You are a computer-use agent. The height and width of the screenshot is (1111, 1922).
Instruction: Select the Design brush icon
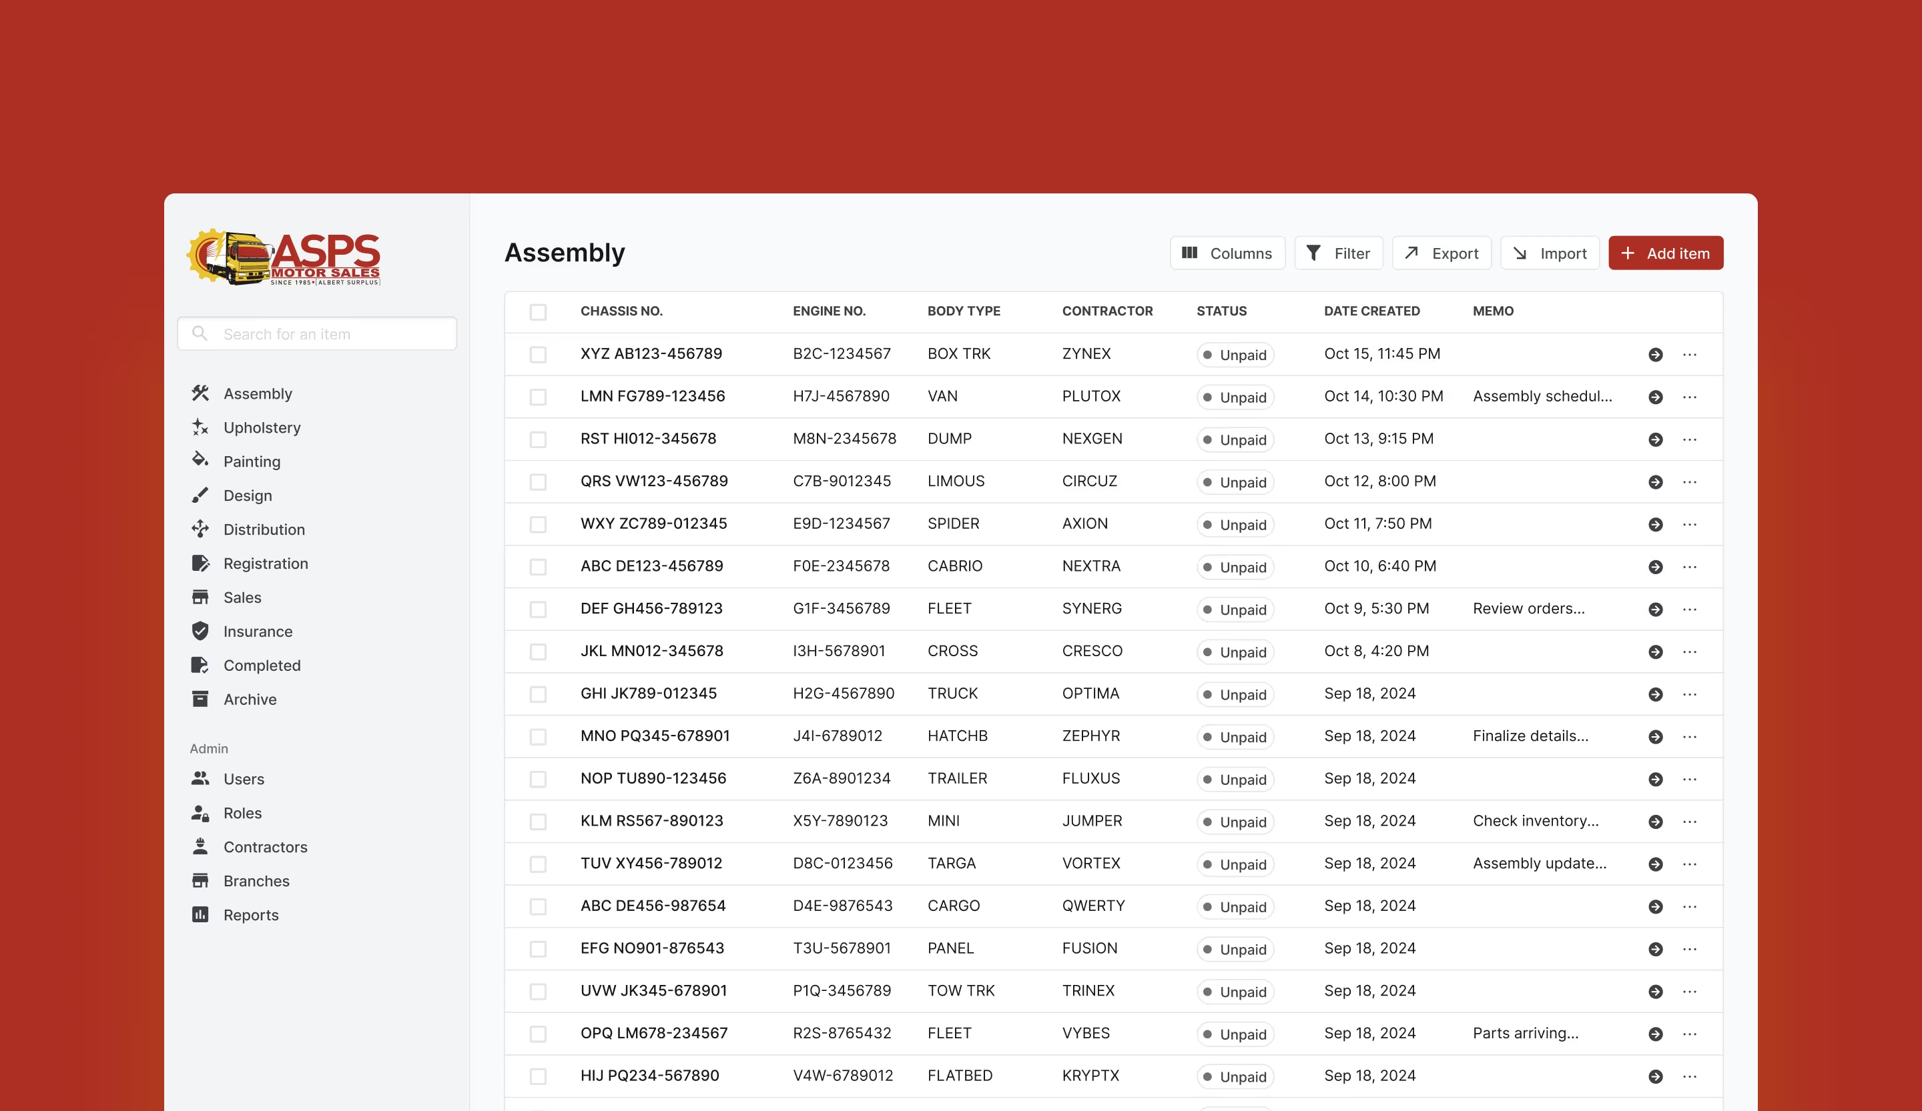200,495
